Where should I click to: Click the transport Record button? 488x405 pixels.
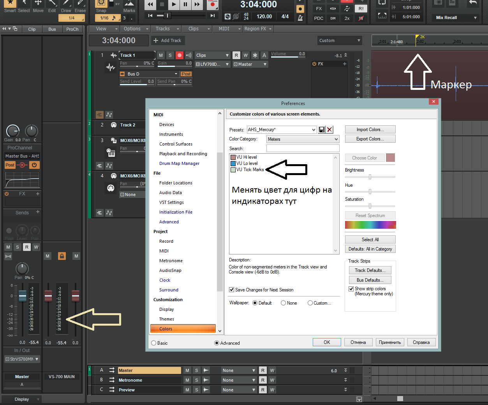213,5
